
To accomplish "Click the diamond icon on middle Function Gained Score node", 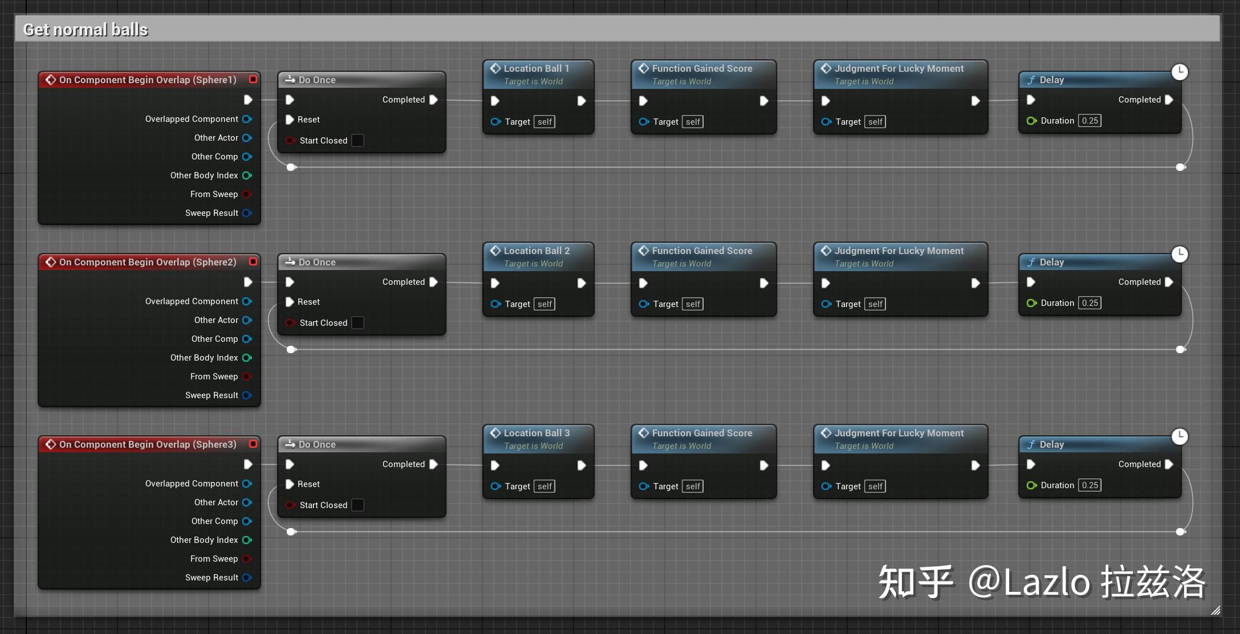I will 643,251.
